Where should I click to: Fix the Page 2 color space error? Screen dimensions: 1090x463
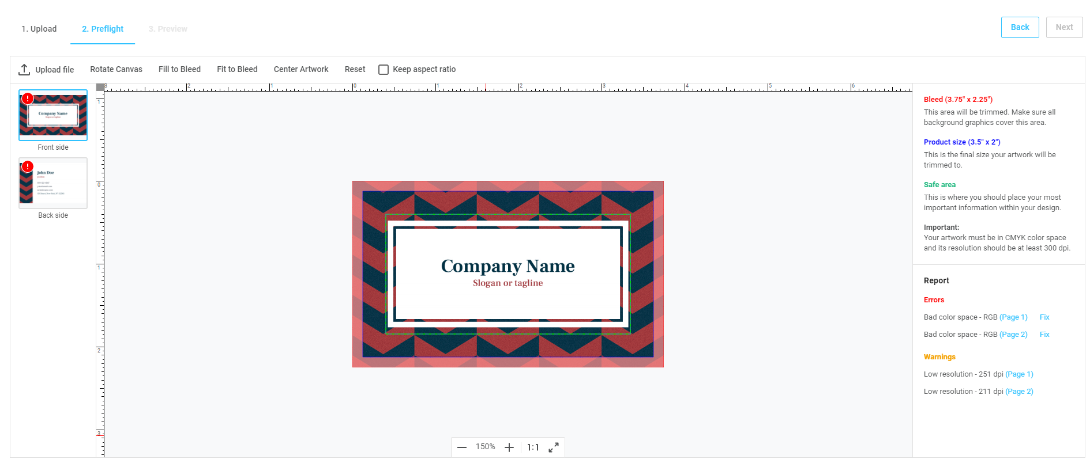pyautogui.click(x=1044, y=335)
